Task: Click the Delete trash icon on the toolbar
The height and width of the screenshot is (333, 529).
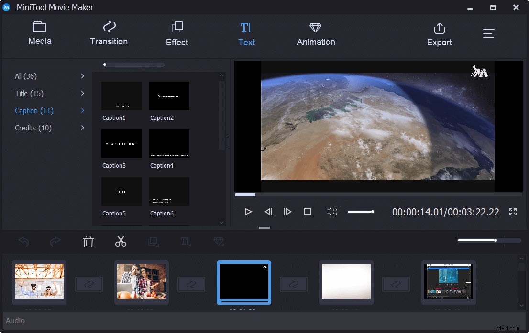Action: coord(88,241)
